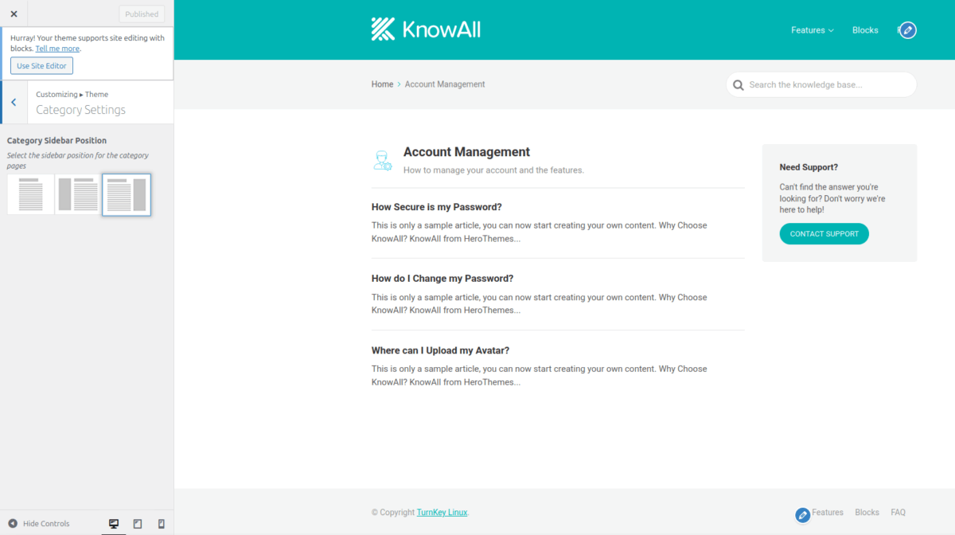The width and height of the screenshot is (955, 535).
Task: Expand the Features dropdown in header
Action: (x=812, y=30)
